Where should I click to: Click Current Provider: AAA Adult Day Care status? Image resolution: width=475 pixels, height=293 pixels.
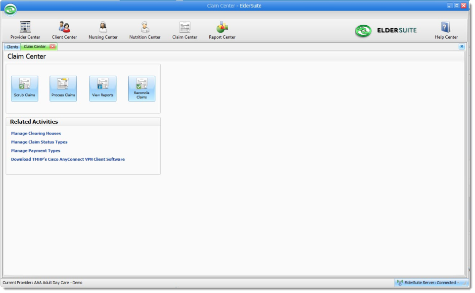click(x=43, y=283)
